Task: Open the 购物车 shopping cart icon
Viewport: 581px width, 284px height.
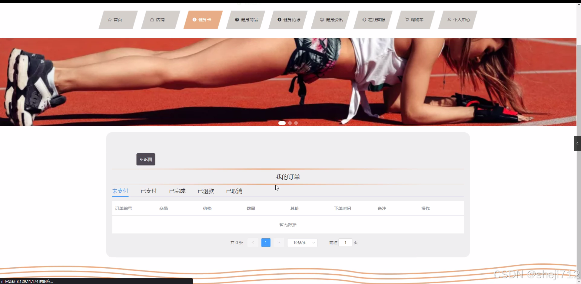Action: tap(406, 19)
